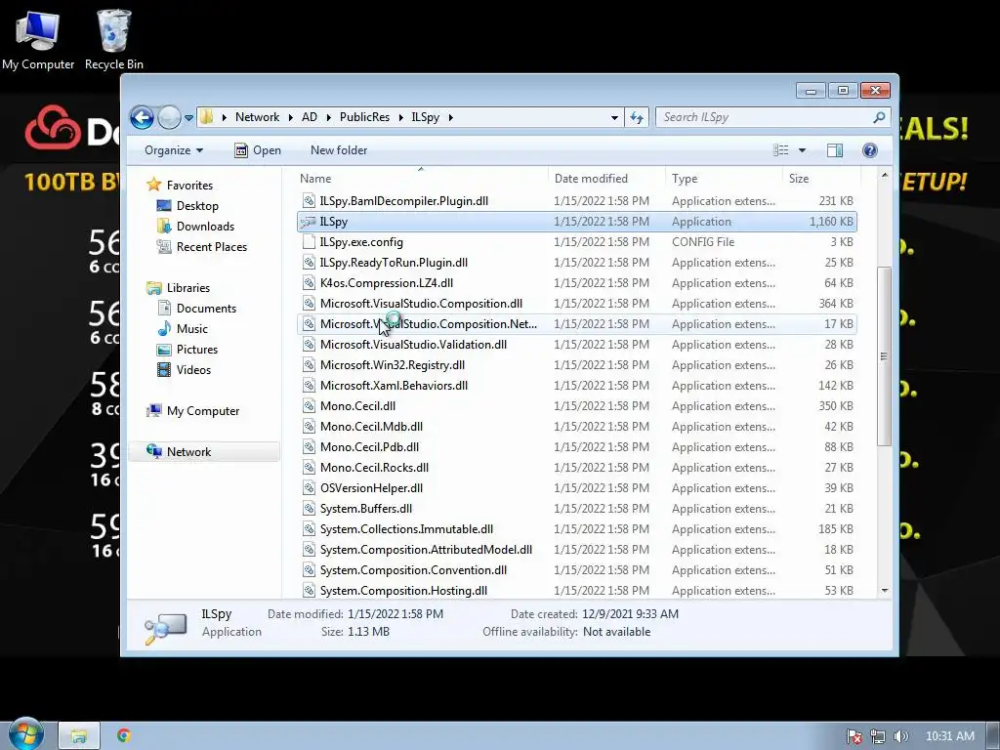Image resolution: width=1000 pixels, height=750 pixels.
Task: Select the ILSpy application file icon
Action: click(x=309, y=222)
